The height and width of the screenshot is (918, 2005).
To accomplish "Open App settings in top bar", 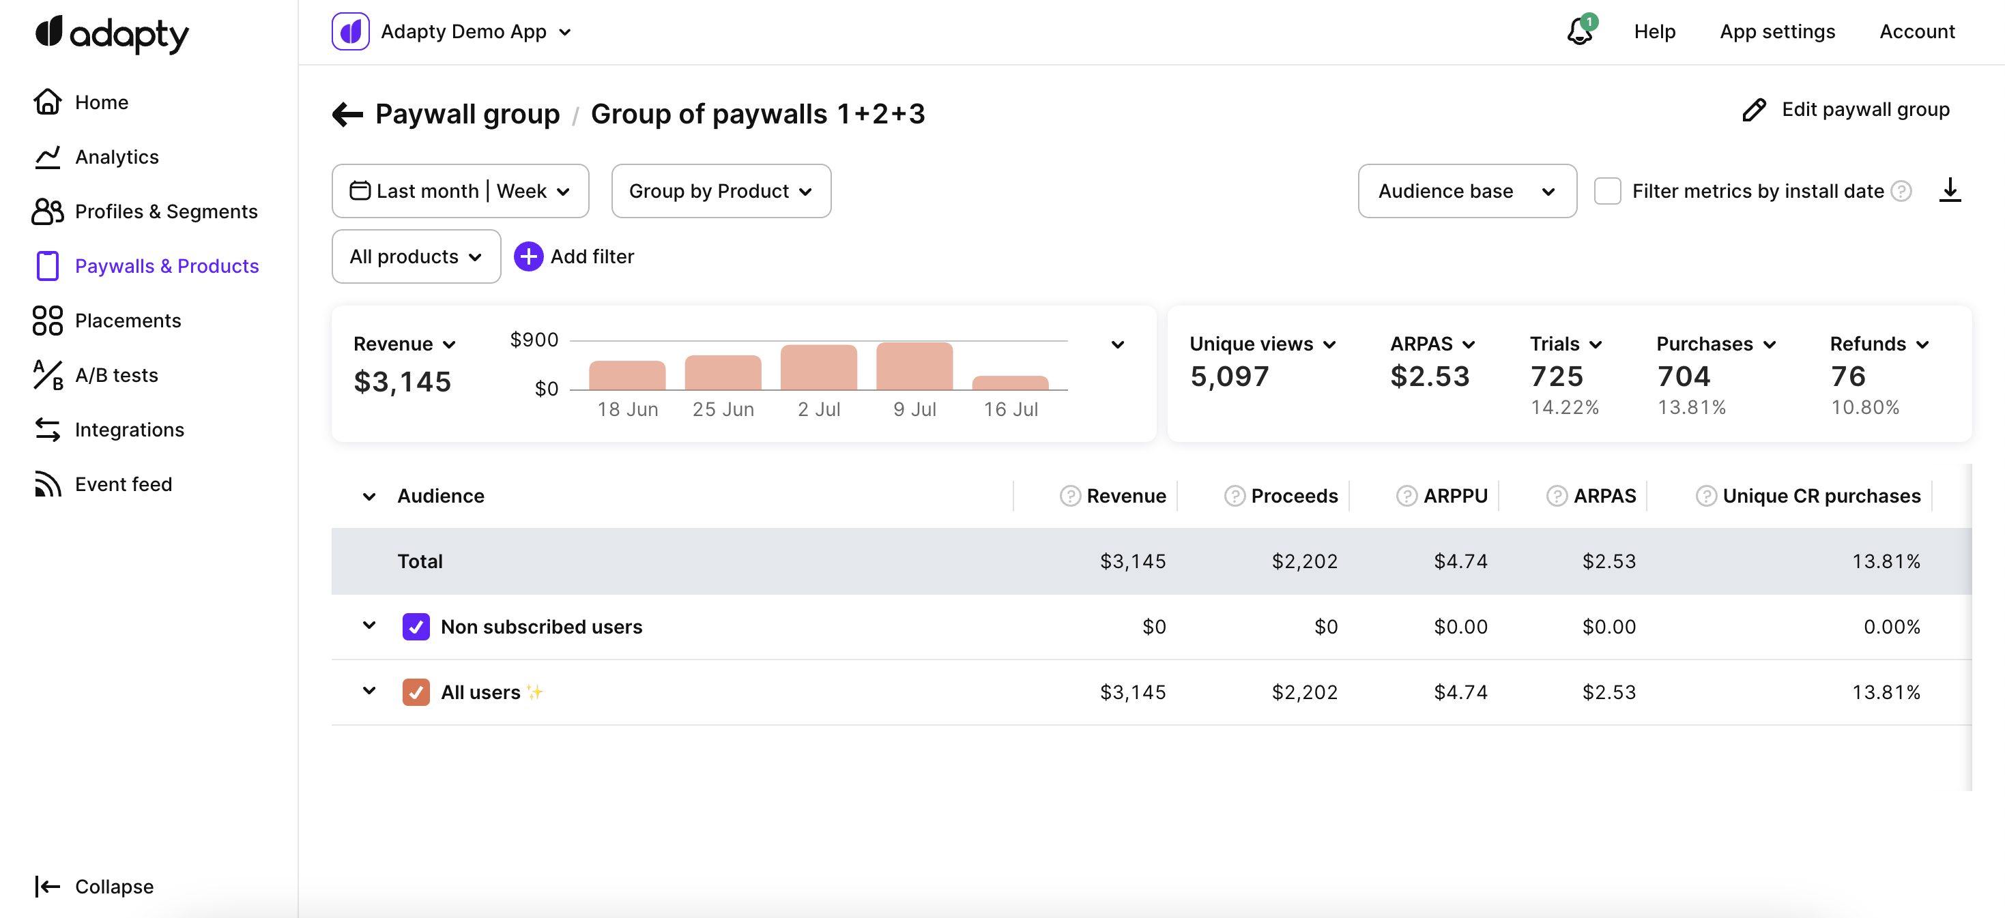I will (1777, 32).
